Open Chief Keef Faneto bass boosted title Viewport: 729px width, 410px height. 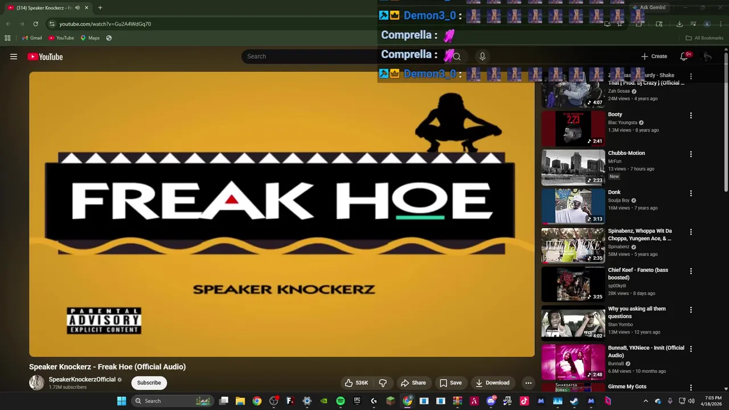(638, 274)
